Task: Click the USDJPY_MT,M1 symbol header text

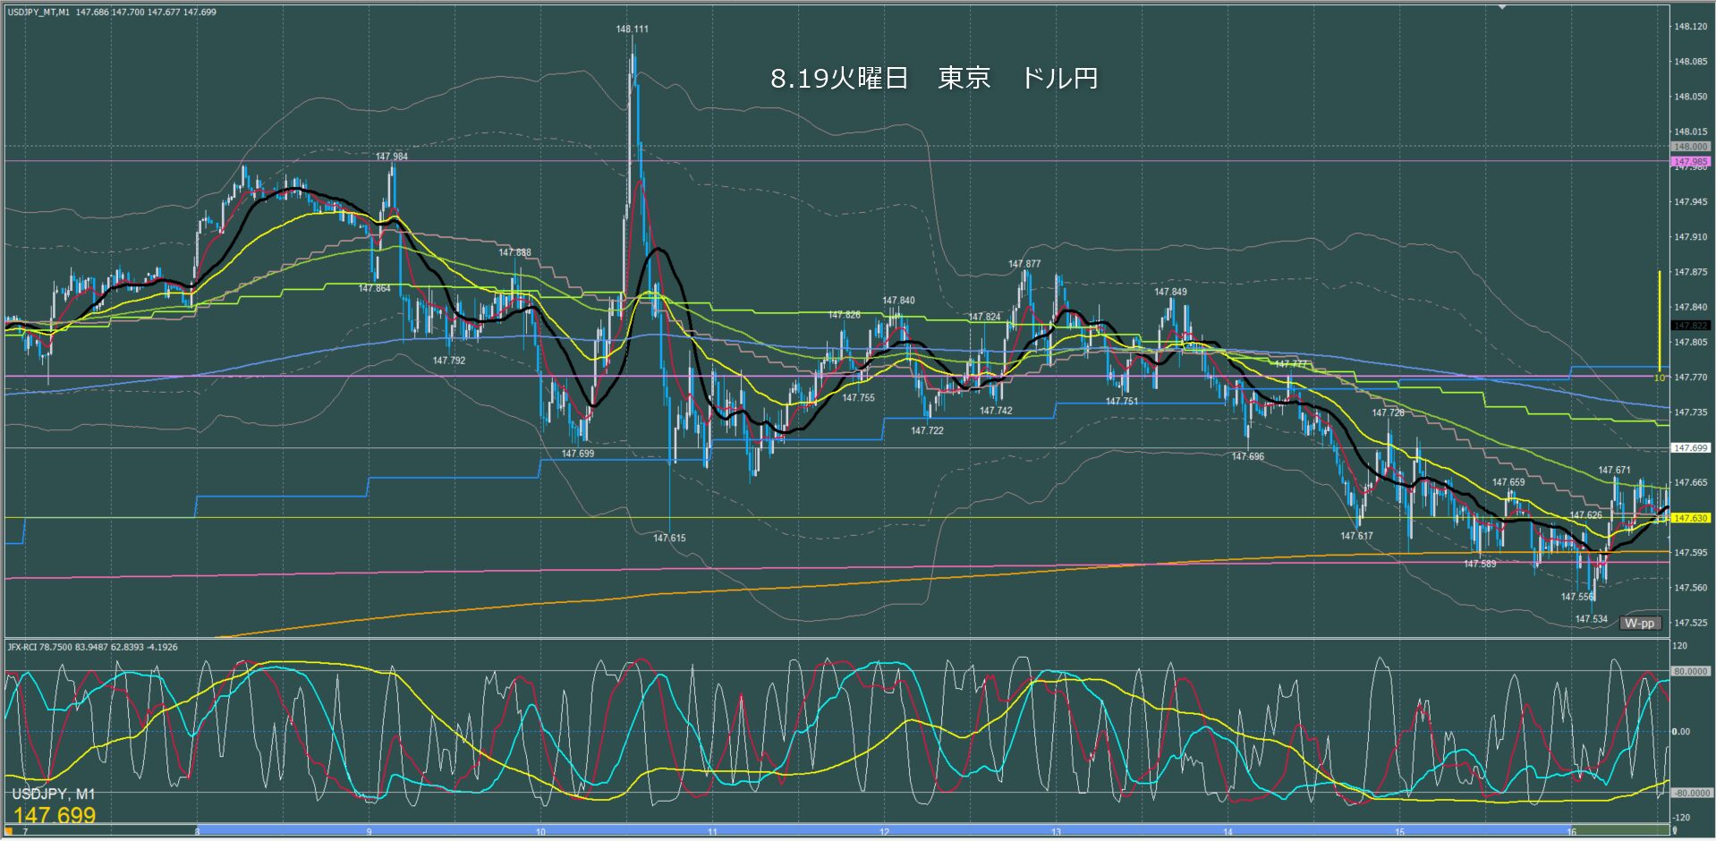Action: [39, 13]
